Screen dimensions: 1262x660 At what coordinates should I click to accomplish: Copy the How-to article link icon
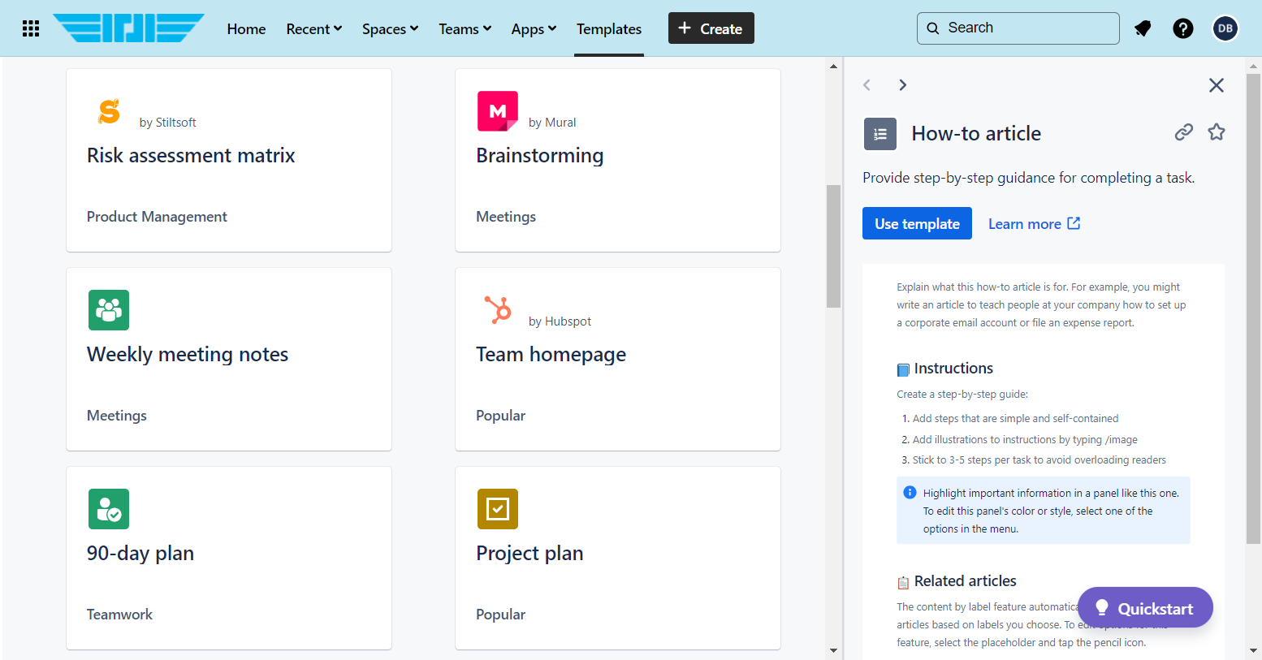click(1183, 131)
